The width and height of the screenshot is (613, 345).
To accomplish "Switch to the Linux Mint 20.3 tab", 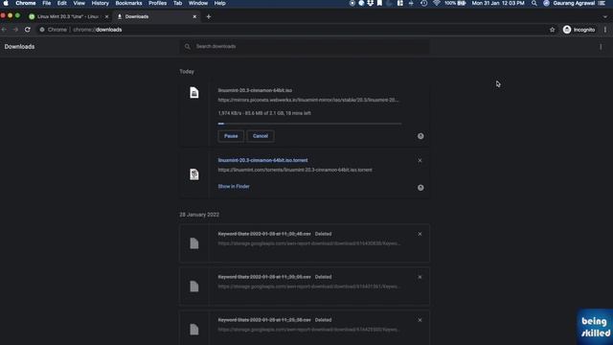I will [68, 17].
